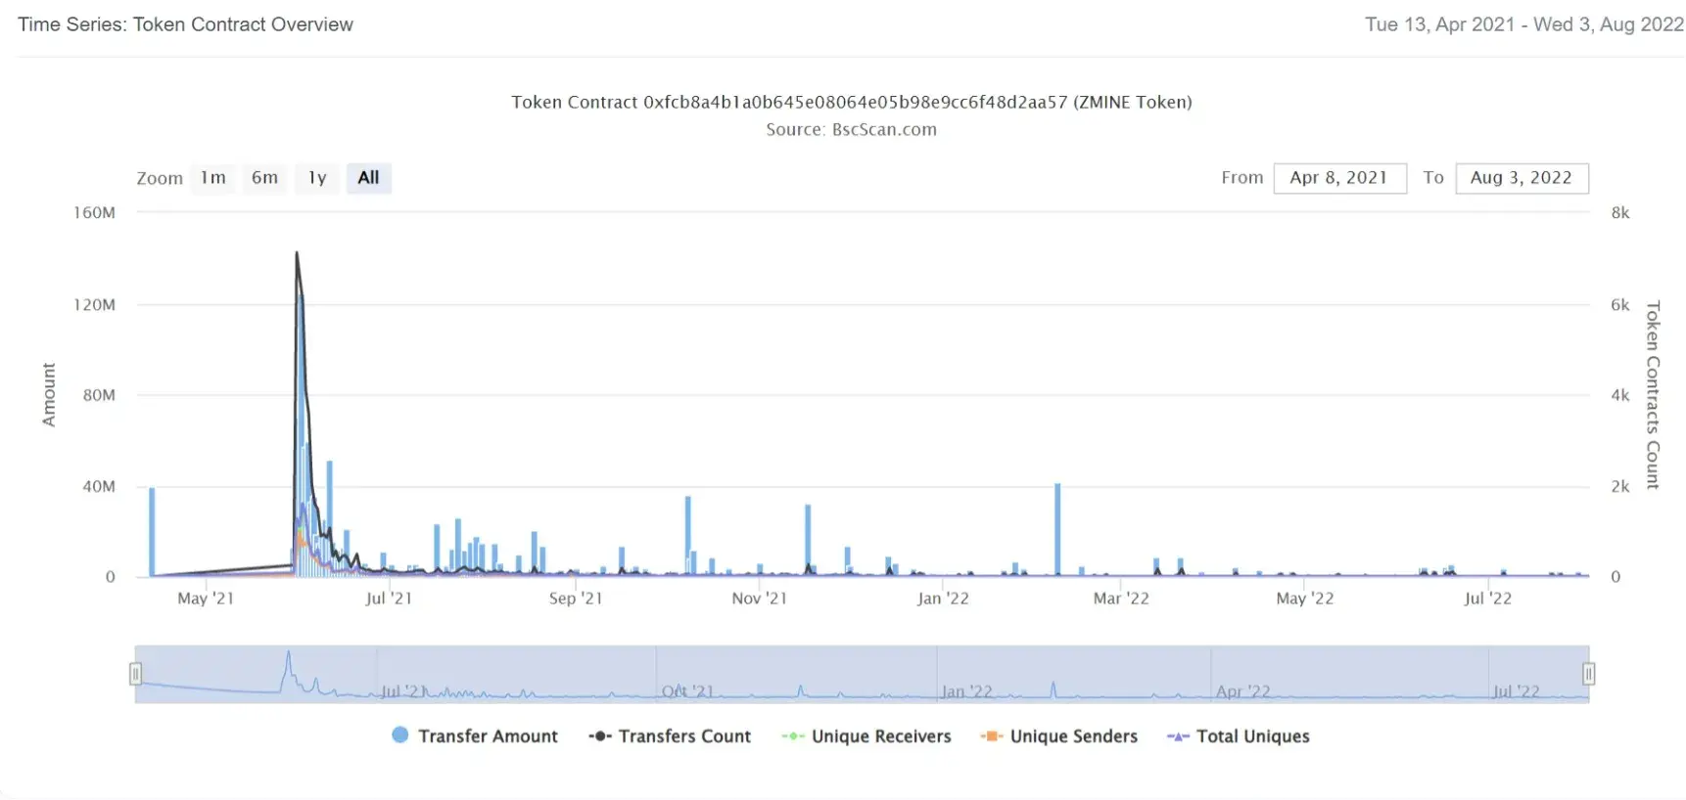Click the Jan '22 x-axis label
The height and width of the screenshot is (800, 1686).
point(943,599)
